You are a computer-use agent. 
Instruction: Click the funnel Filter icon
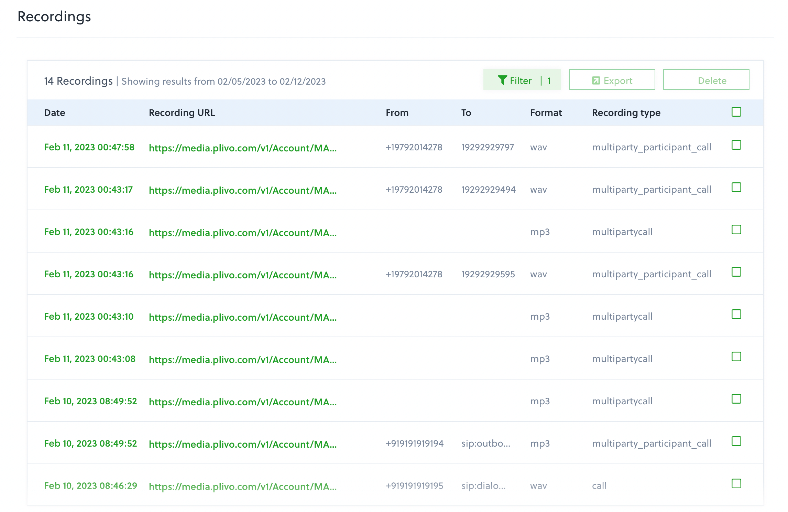(502, 80)
